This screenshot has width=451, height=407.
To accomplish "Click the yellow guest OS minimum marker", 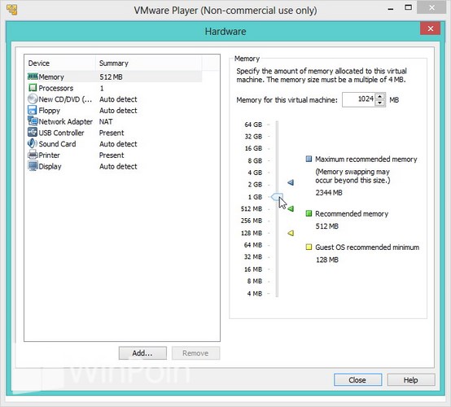I will pyautogui.click(x=291, y=233).
